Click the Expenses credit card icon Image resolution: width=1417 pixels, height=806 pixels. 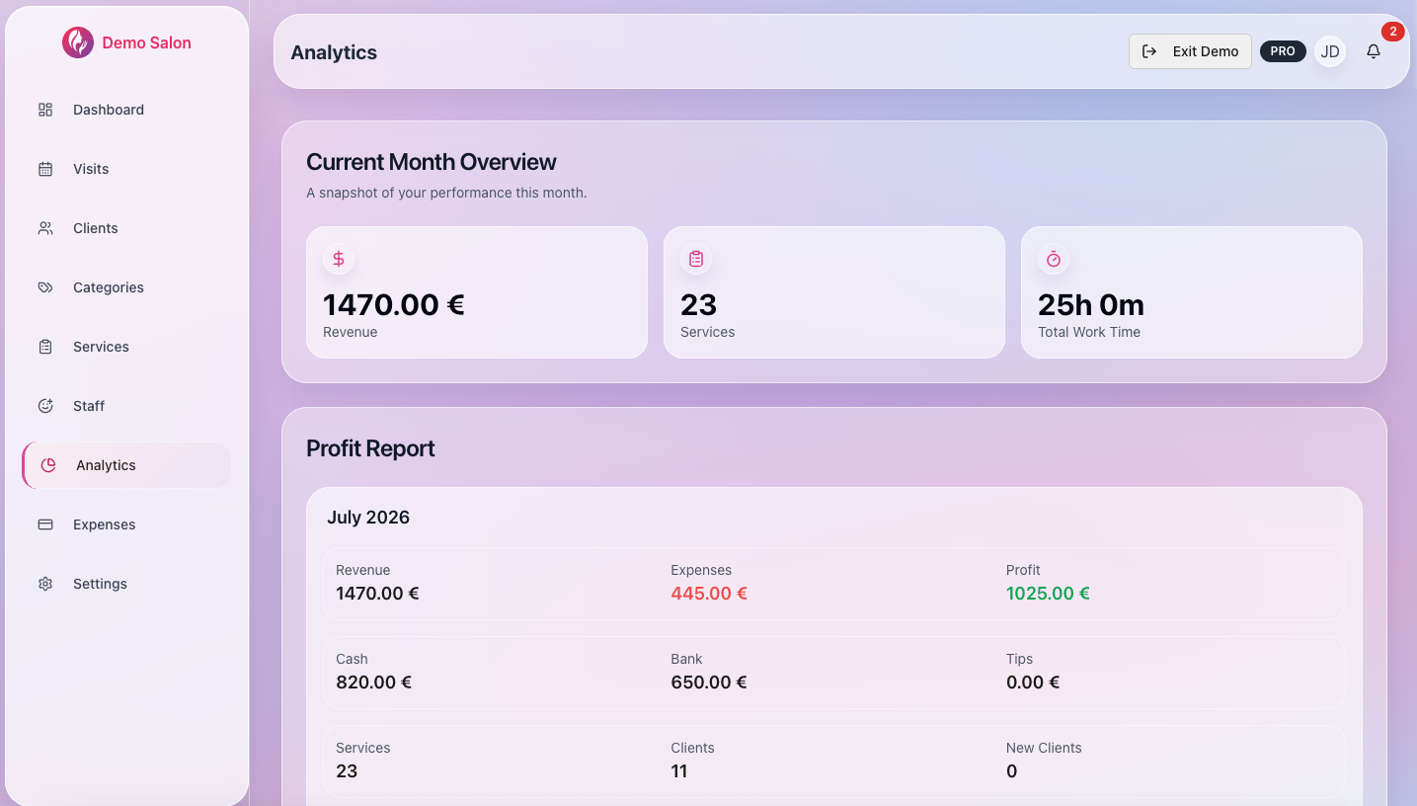(45, 524)
